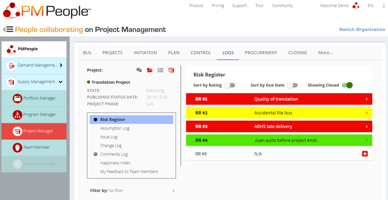Image resolution: width=388 pixels, height=200 pixels.
Task: Switch to the CLOSING tab
Action: coord(298,53)
